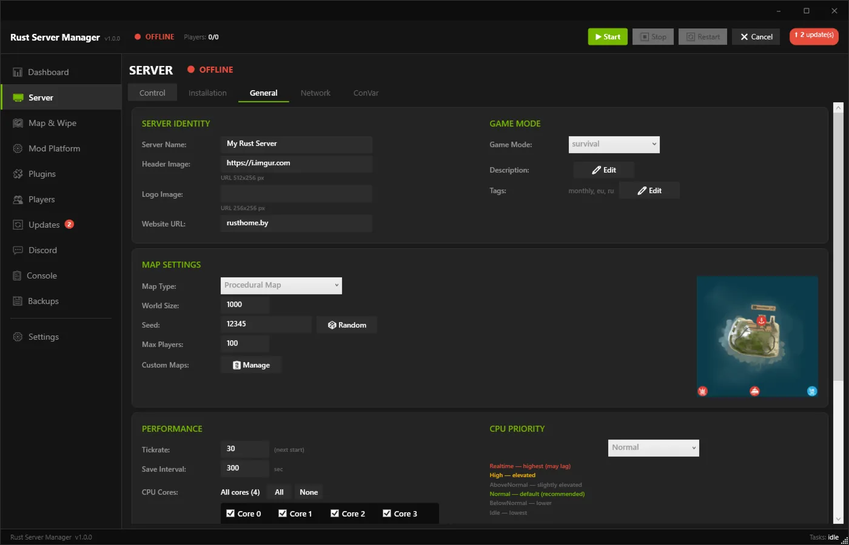Click the Discord sidebar icon
This screenshot has width=849, height=545.
18,250
